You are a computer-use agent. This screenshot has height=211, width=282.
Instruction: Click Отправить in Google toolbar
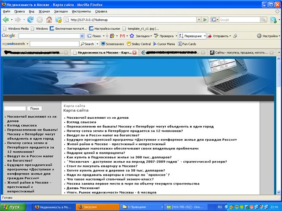pyautogui.click(x=219, y=36)
